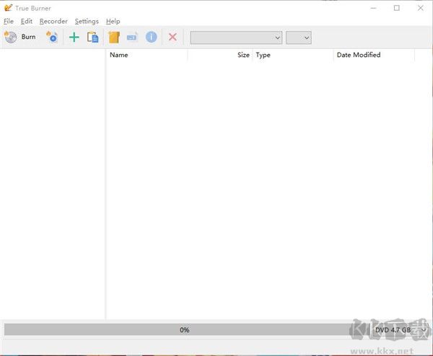The image size is (433, 356).
Task: Open the blue info properties icon
Action: [x=151, y=37]
